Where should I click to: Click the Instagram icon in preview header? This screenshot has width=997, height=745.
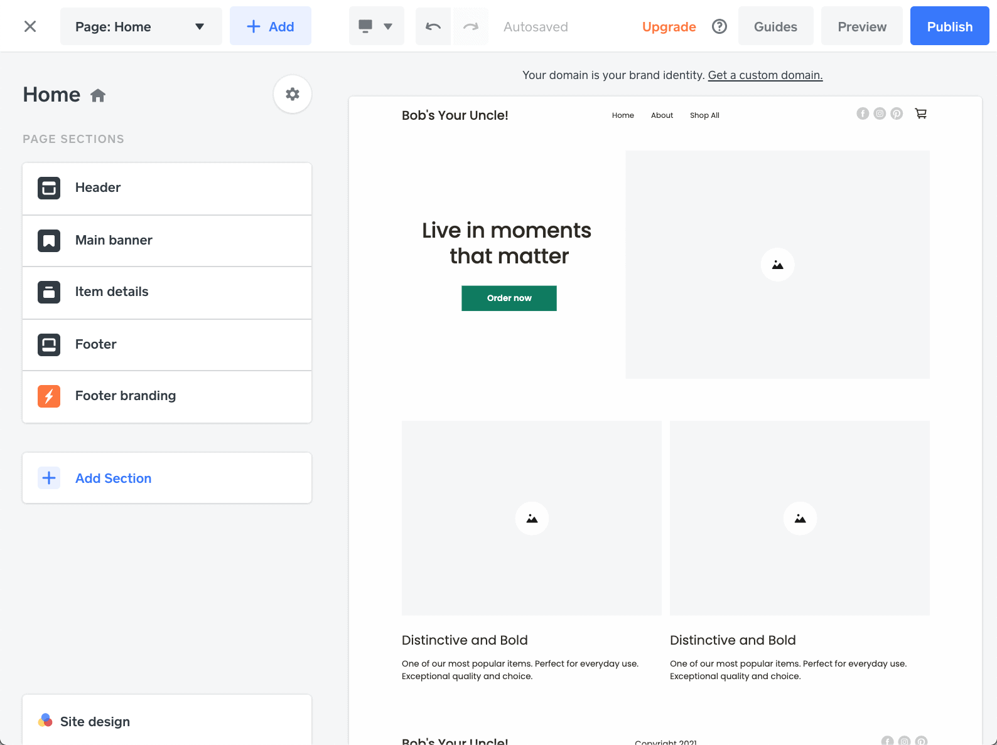coord(880,114)
